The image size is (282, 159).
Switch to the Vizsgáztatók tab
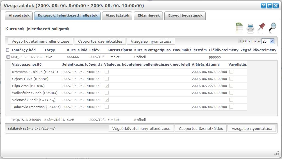[117, 16]
